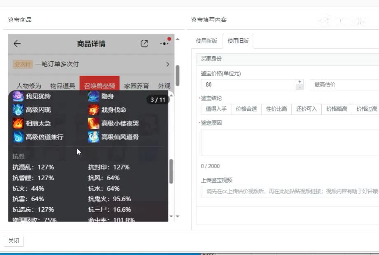Switch to 外观 tab
This screenshot has width=379, height=255.
tap(164, 86)
